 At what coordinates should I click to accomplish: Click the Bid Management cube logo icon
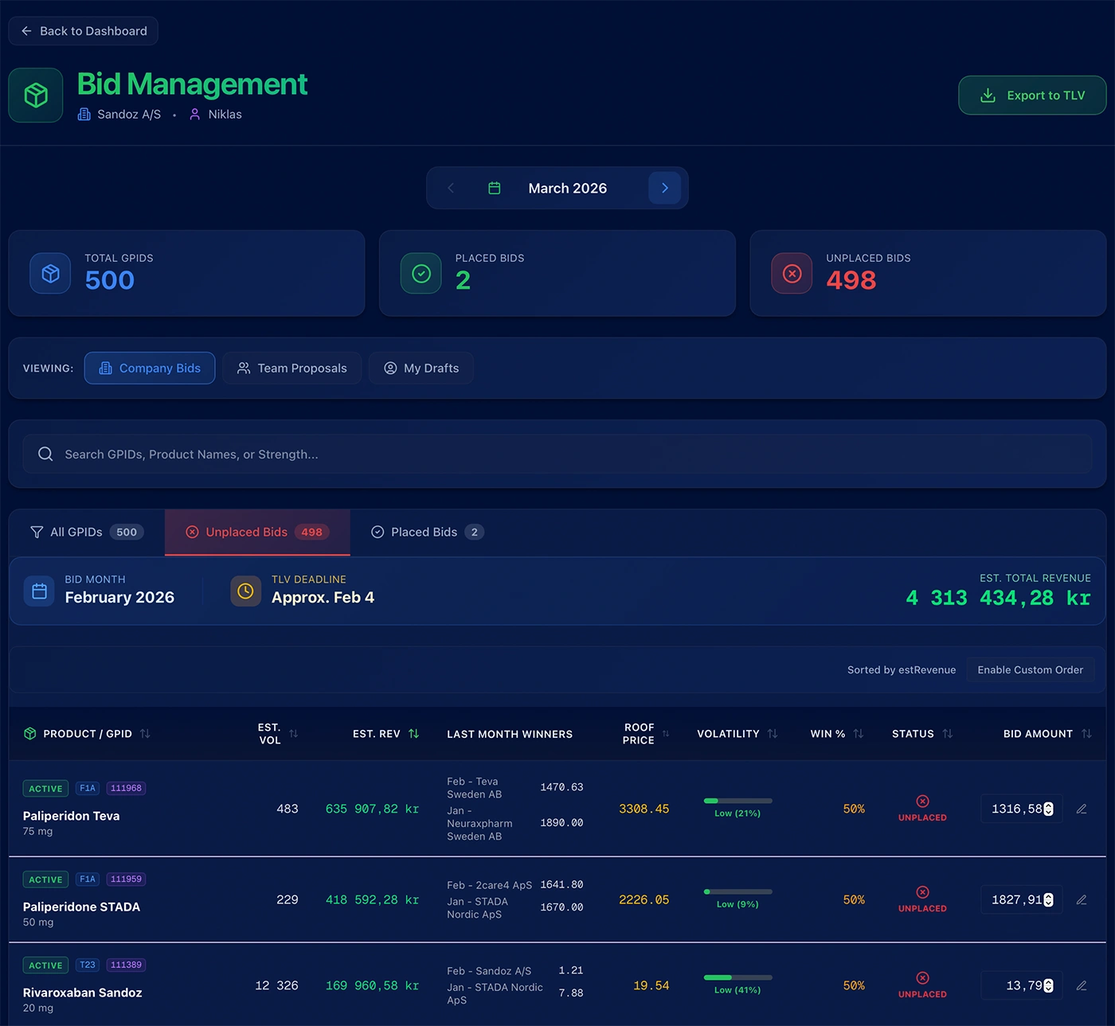36,96
